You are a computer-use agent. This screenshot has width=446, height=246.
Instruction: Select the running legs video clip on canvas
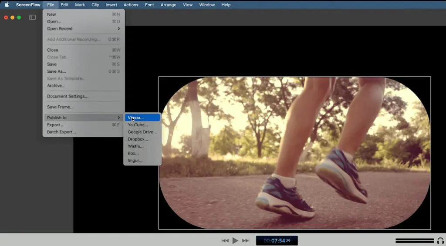[295, 153]
